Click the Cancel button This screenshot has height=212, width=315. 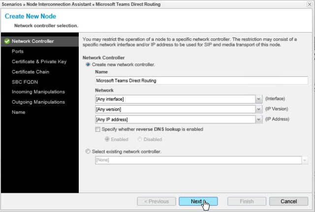point(288,201)
